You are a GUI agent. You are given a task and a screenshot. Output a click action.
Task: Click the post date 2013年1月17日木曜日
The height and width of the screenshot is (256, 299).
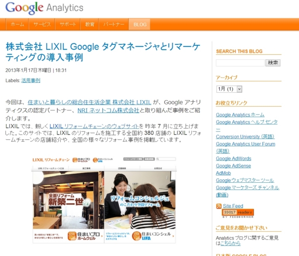coord(28,70)
